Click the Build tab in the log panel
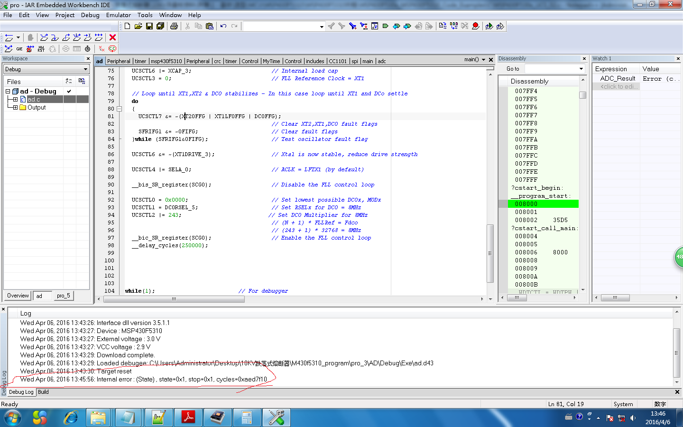This screenshot has width=683, height=427. click(x=43, y=392)
